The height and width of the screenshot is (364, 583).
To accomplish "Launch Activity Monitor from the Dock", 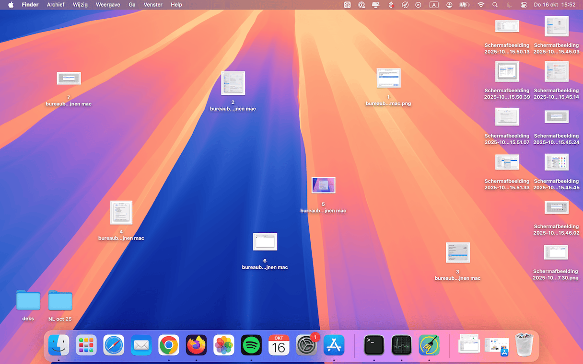I will coord(401,345).
